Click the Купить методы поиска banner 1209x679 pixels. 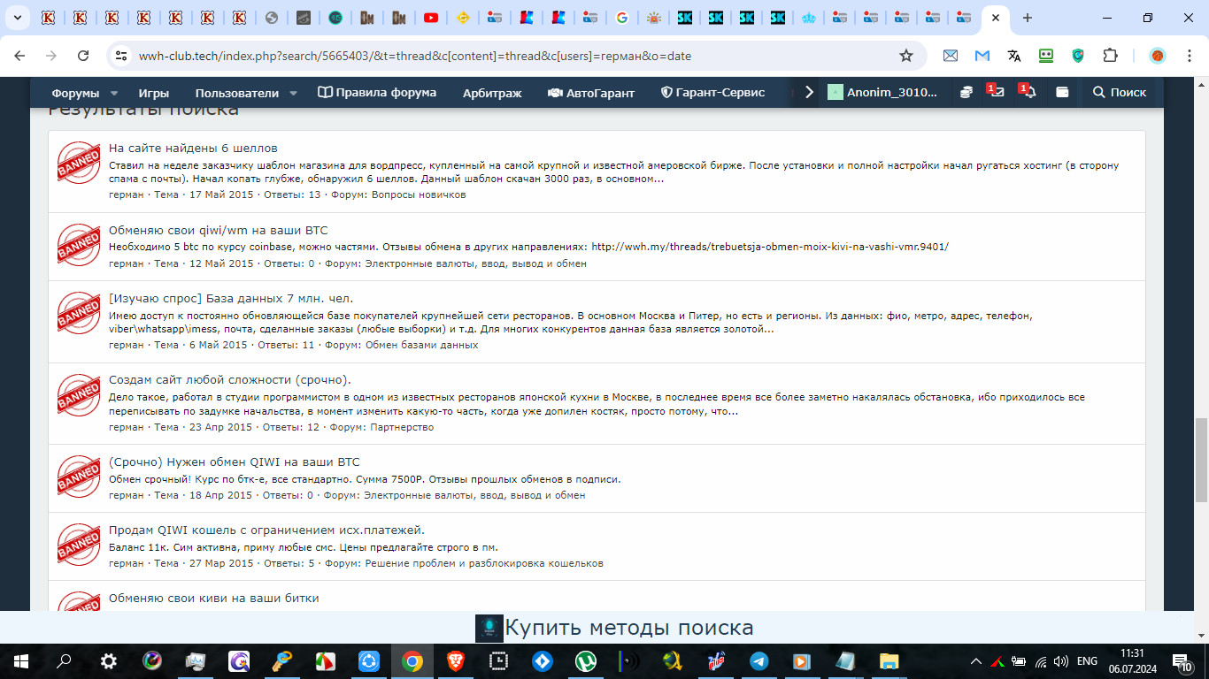click(614, 628)
